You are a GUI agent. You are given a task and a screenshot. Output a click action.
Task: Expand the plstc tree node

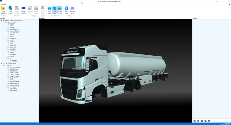click(6, 43)
